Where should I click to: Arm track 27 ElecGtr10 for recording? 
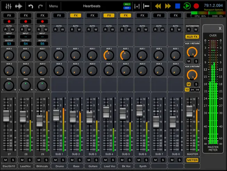click(x=9, y=22)
